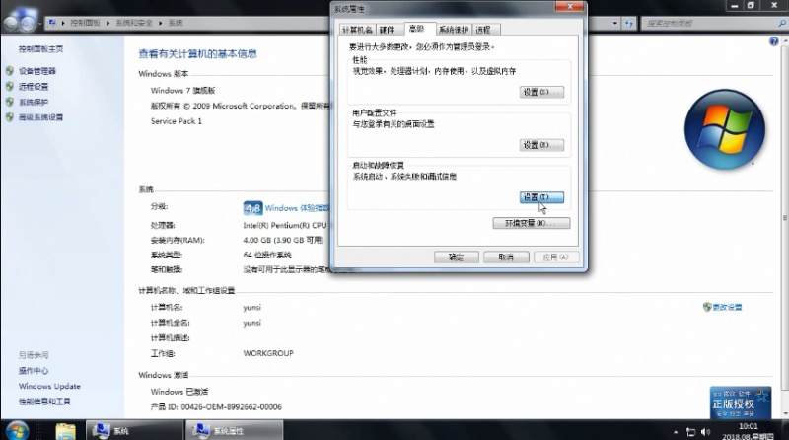789x440 pixels.
Task: Click the window scrollbar
Action: [x=784, y=216]
